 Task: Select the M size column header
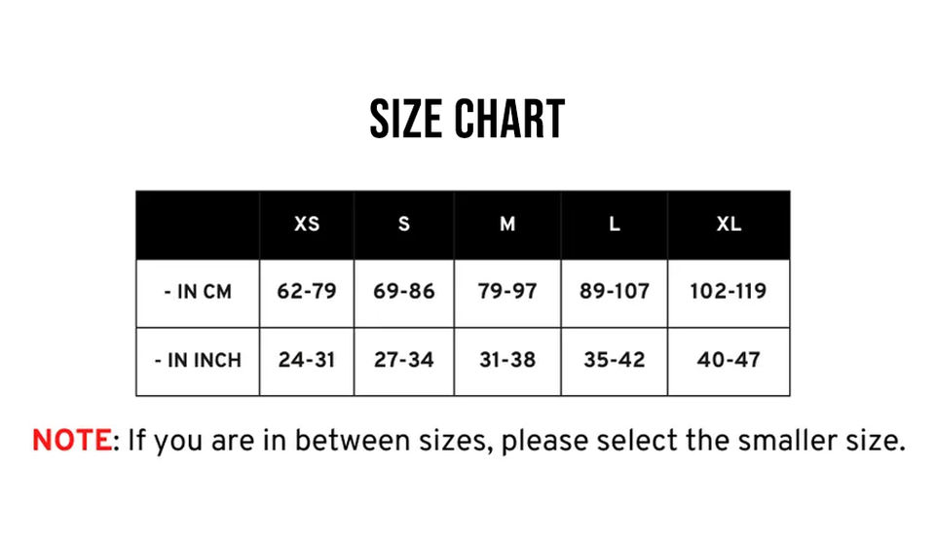[507, 225]
